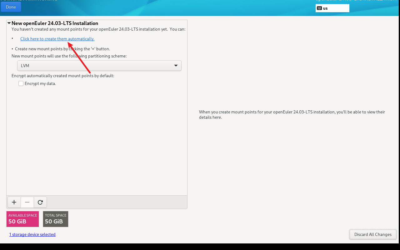Click the minus remove mount point icon
Viewport: 400px width, 250px height.
coord(27,202)
